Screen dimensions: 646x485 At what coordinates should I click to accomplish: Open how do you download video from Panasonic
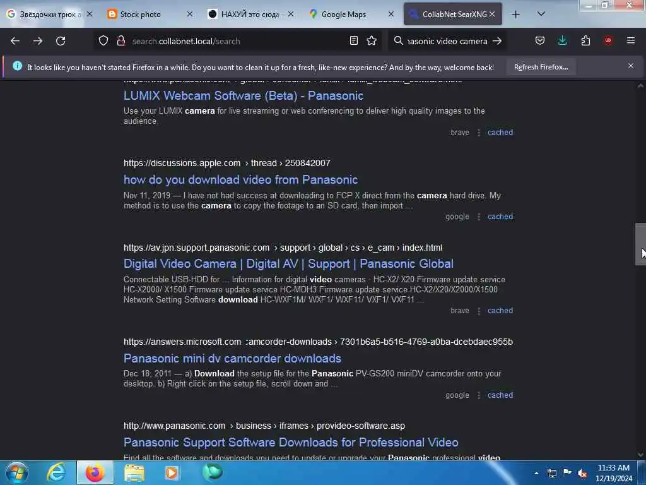(240, 180)
